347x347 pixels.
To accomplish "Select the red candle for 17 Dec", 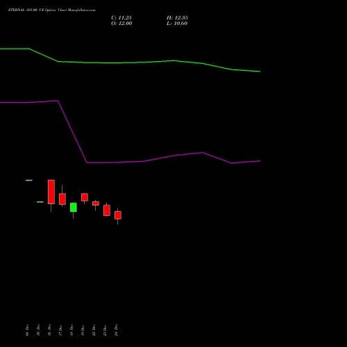I will point(62,199).
